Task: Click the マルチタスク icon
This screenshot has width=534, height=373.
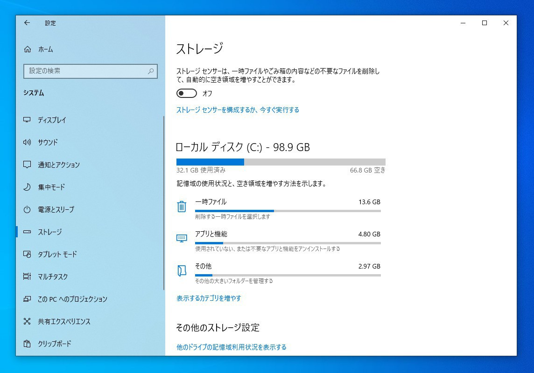Action: click(x=27, y=276)
